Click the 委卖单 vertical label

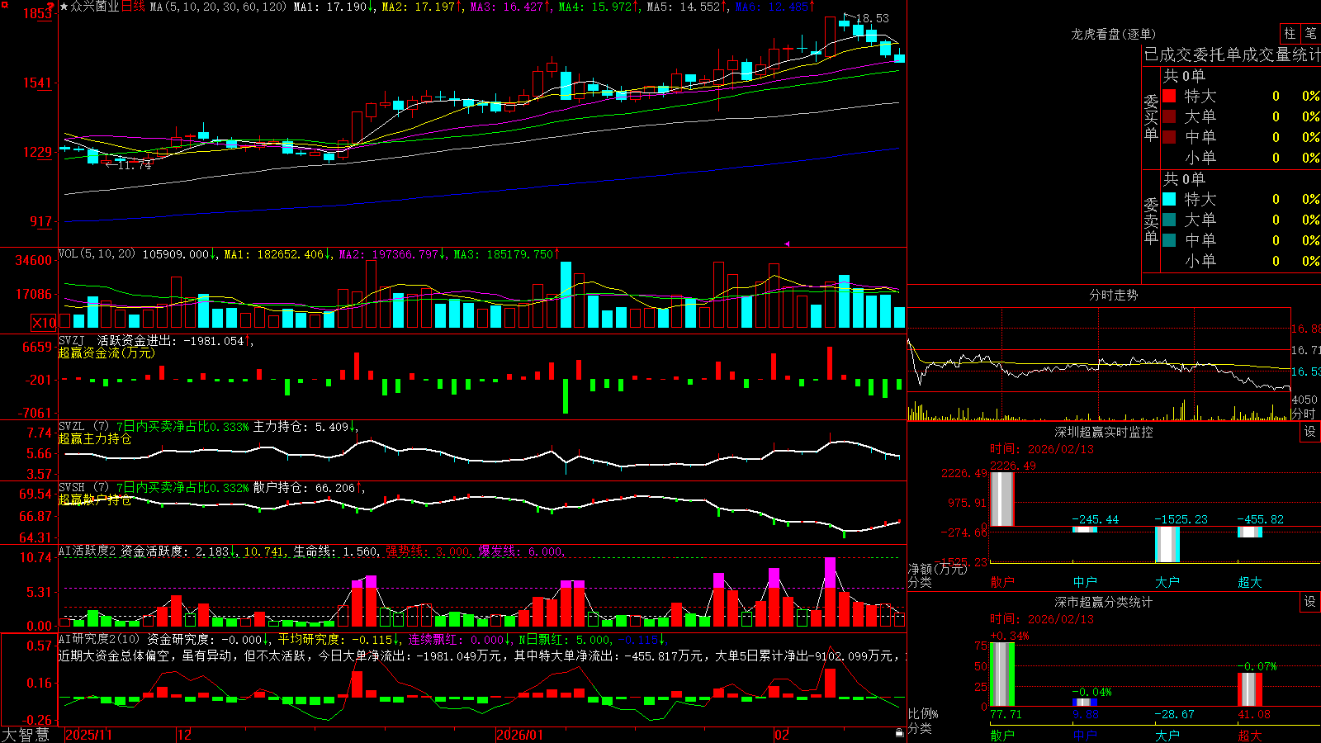1151,220
